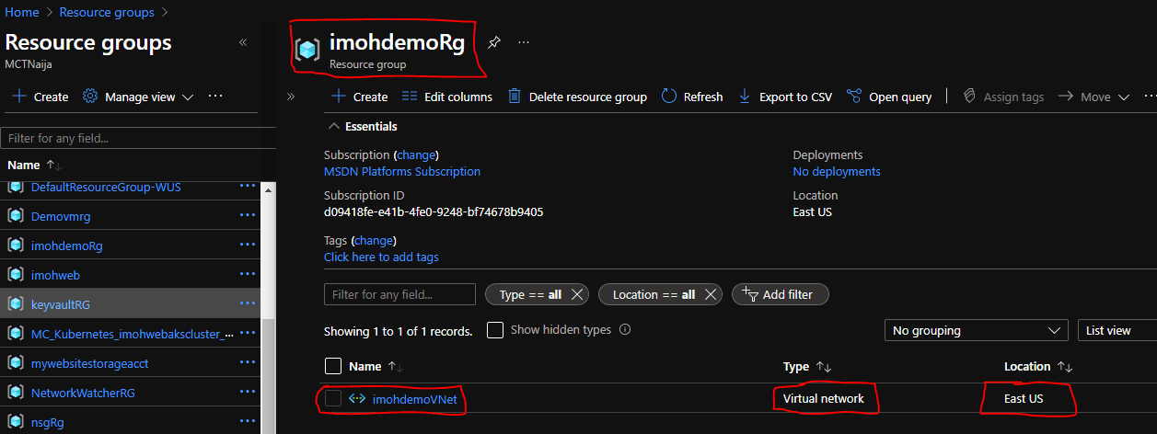Screen dimensions: 1157x434
Task: Select keyvaultRG resource group
Action: pyautogui.click(x=61, y=304)
